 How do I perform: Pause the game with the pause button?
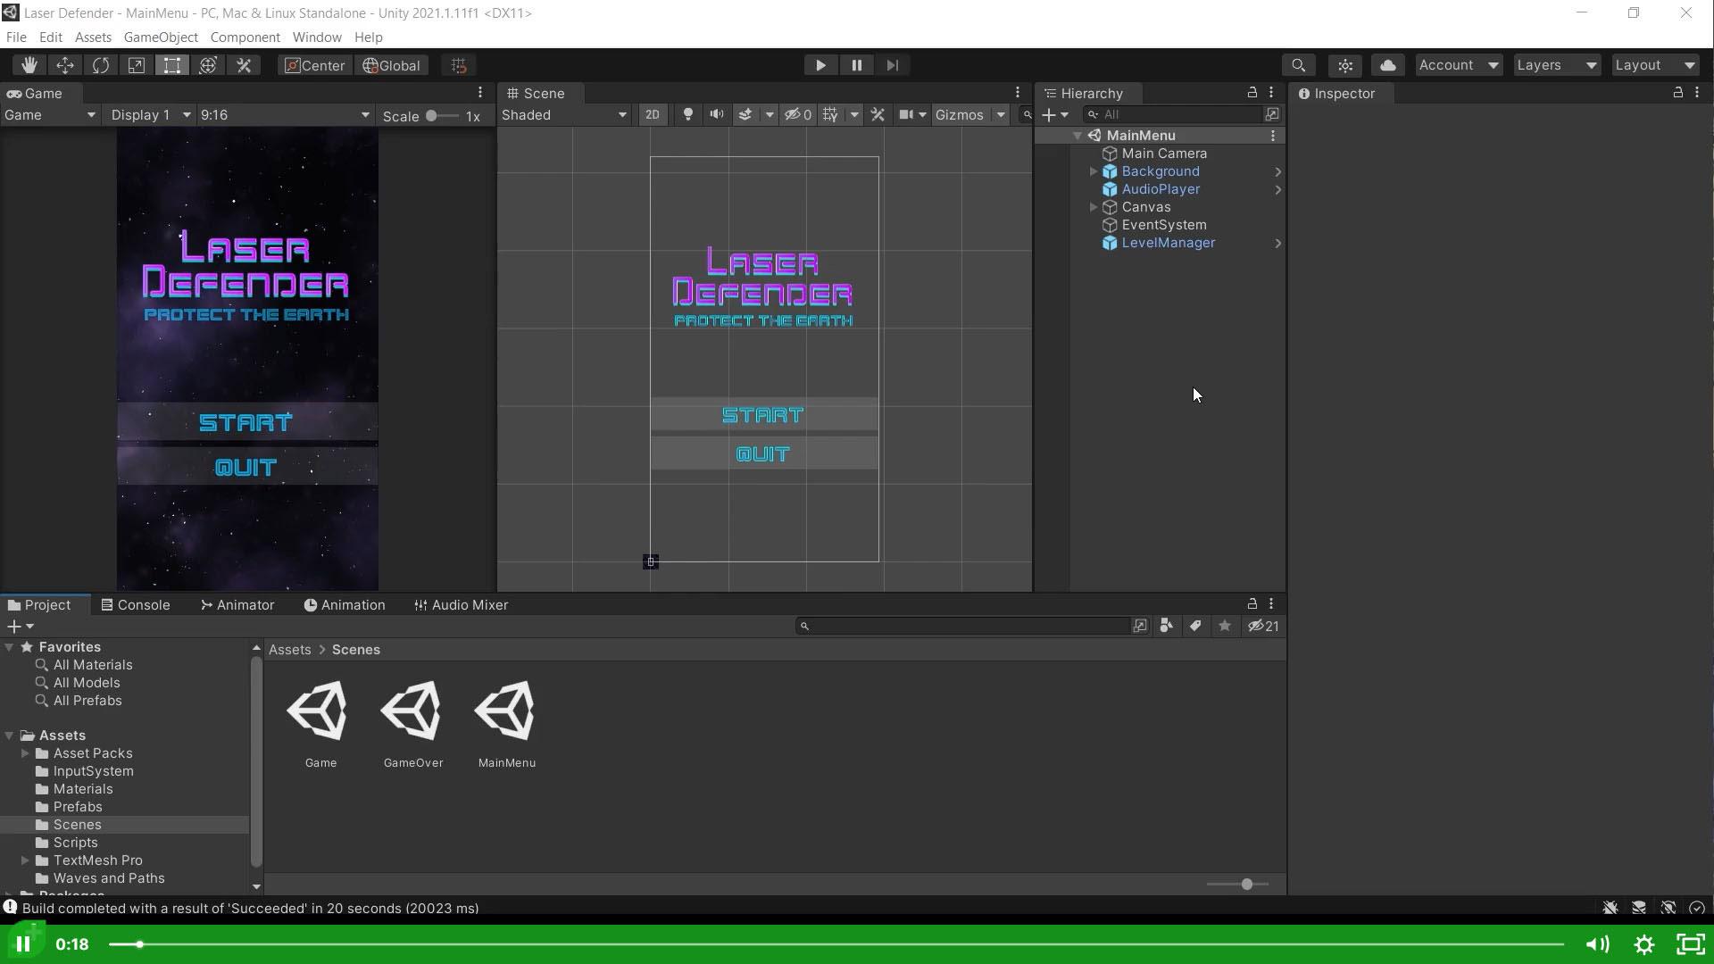click(x=856, y=64)
